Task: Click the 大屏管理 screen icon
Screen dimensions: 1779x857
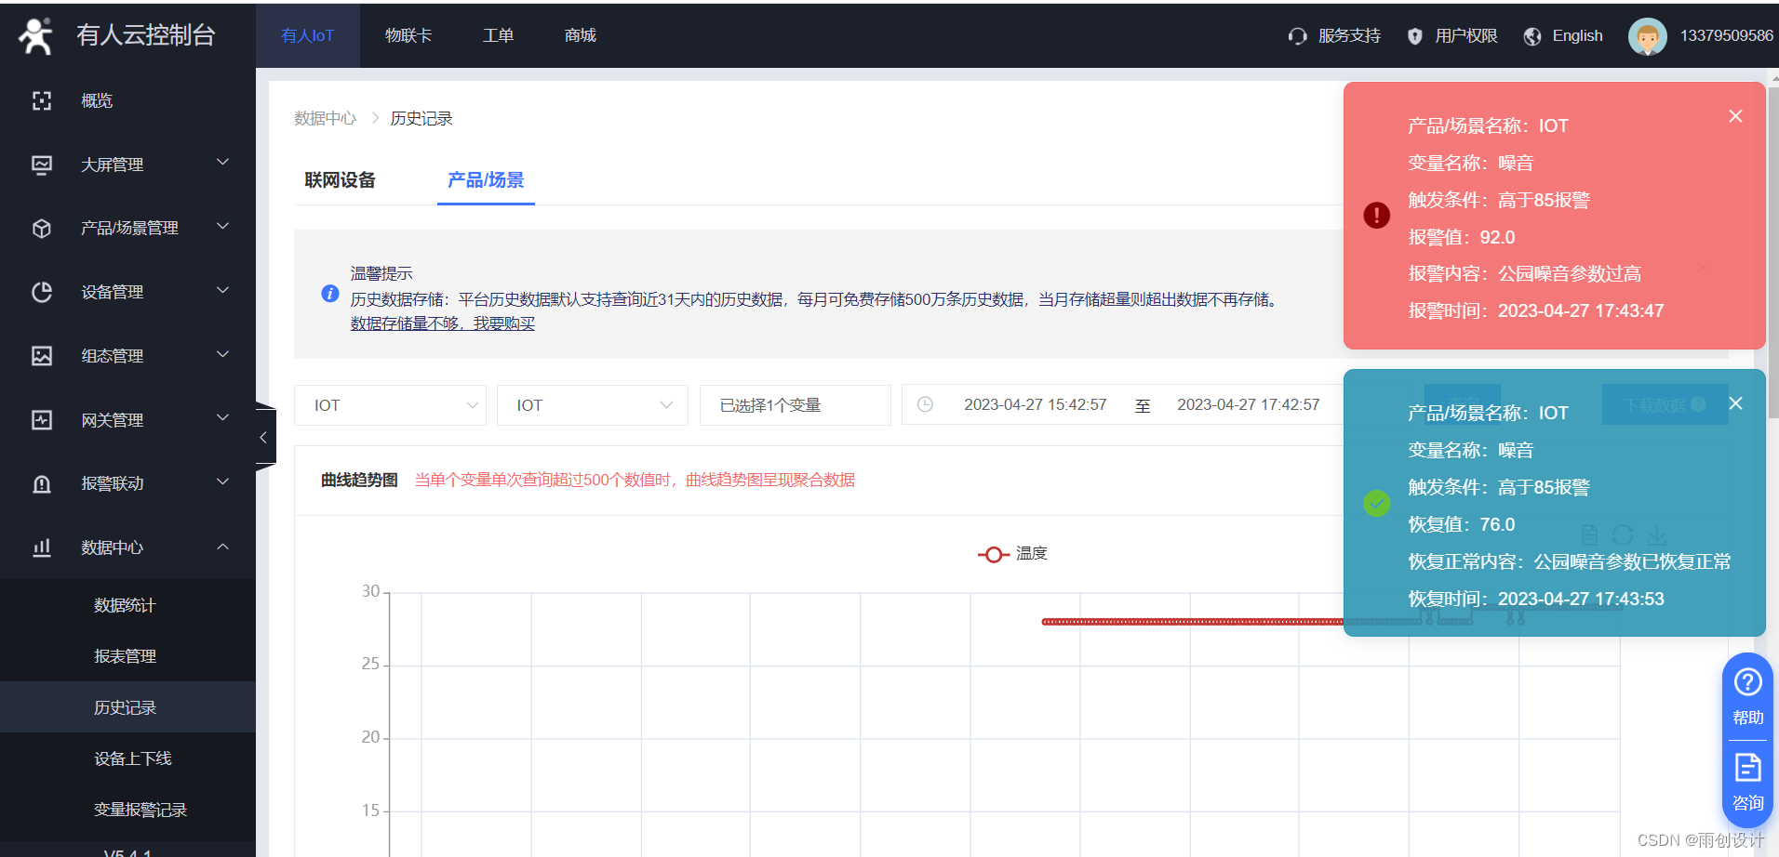Action: click(x=42, y=165)
